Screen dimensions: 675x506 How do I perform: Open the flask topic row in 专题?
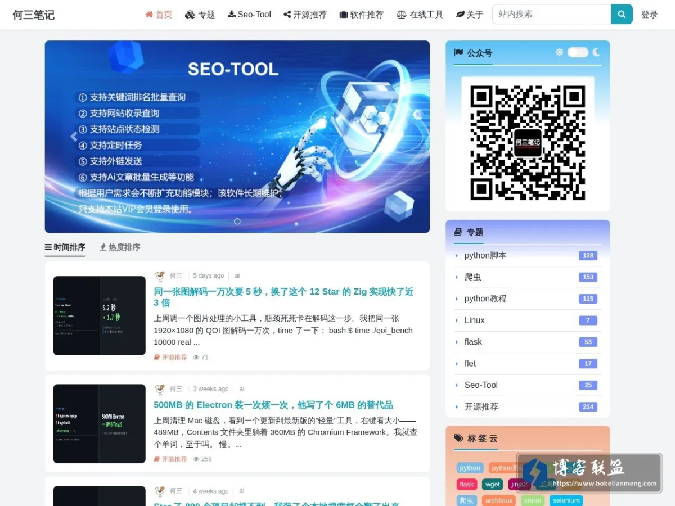(x=527, y=342)
